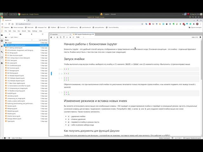Open the Settings menu
The image size is (203, 152).
click(x=35, y=31)
